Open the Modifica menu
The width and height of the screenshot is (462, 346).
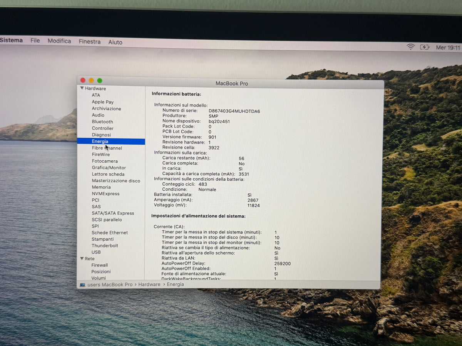59,41
